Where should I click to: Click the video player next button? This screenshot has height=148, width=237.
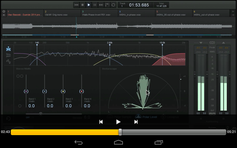click(x=136, y=122)
